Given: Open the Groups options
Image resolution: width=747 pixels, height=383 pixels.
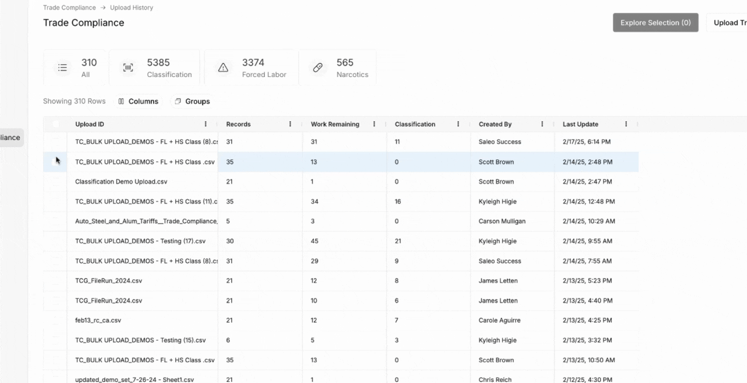Looking at the screenshot, I should [x=193, y=102].
